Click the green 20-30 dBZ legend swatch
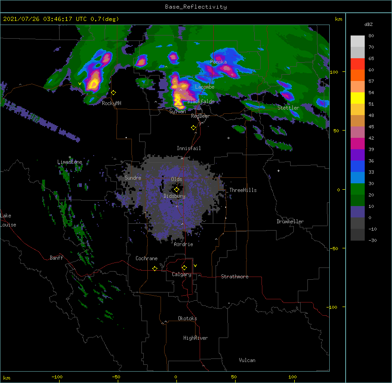The height and width of the screenshot is (383, 392). pyautogui.click(x=357, y=189)
